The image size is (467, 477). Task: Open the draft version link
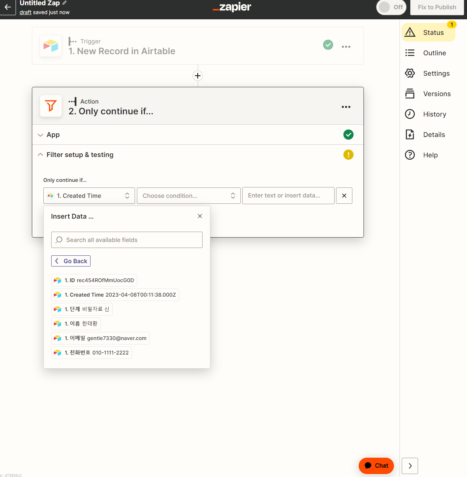coord(25,12)
